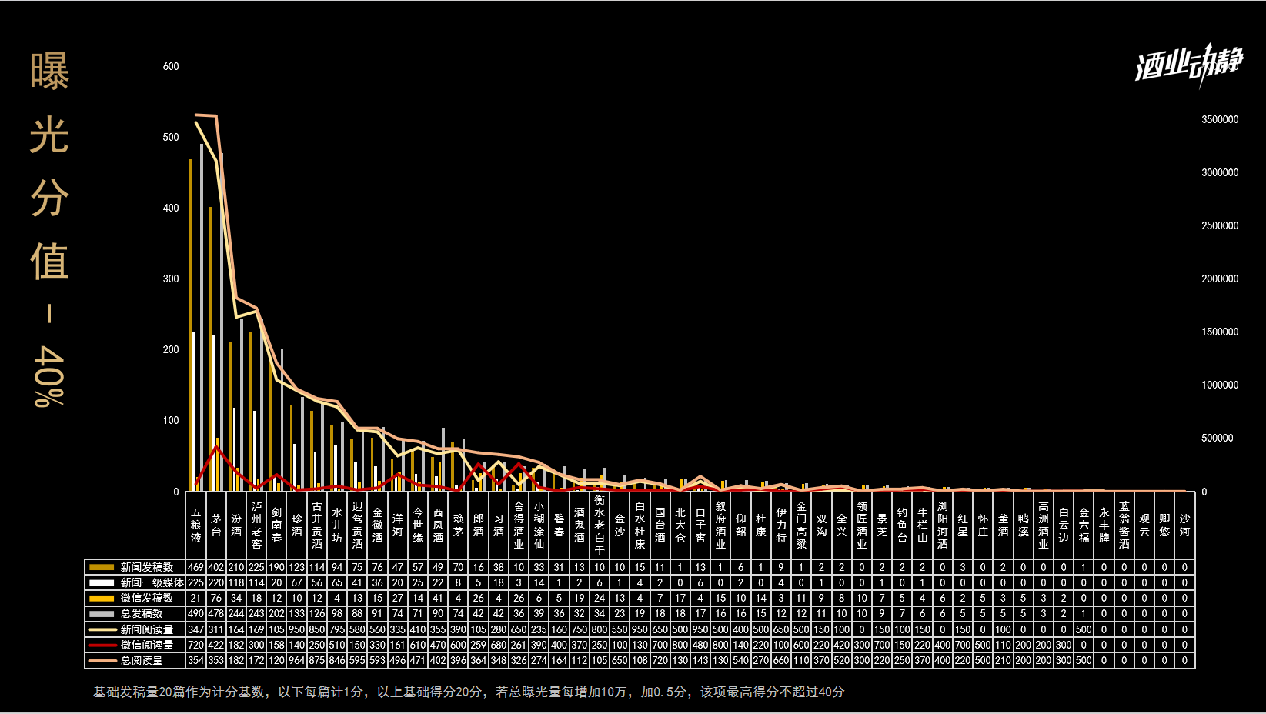Select the 五粮液 category label

(x=196, y=525)
